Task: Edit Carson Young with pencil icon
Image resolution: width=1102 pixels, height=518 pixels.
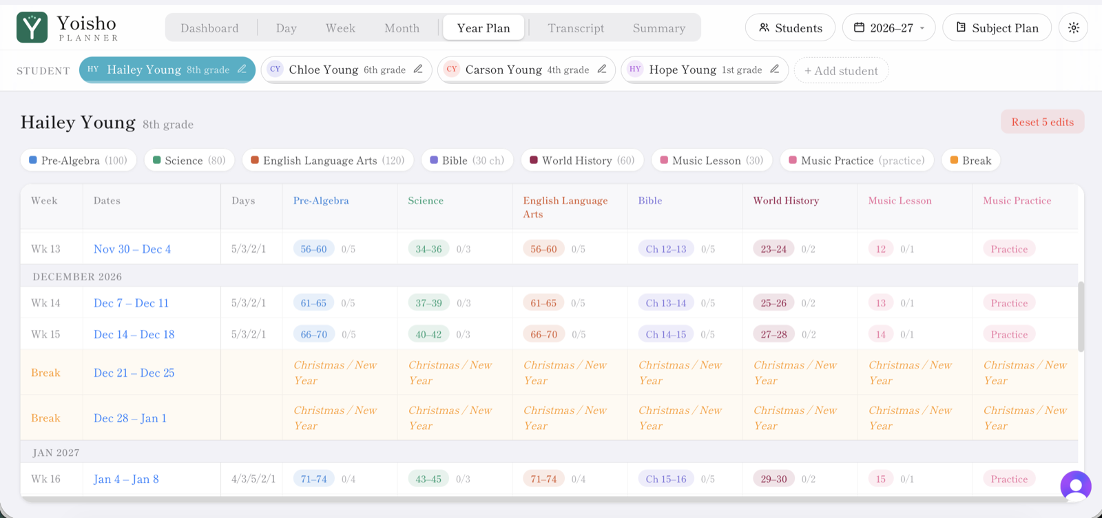Action: (x=601, y=69)
